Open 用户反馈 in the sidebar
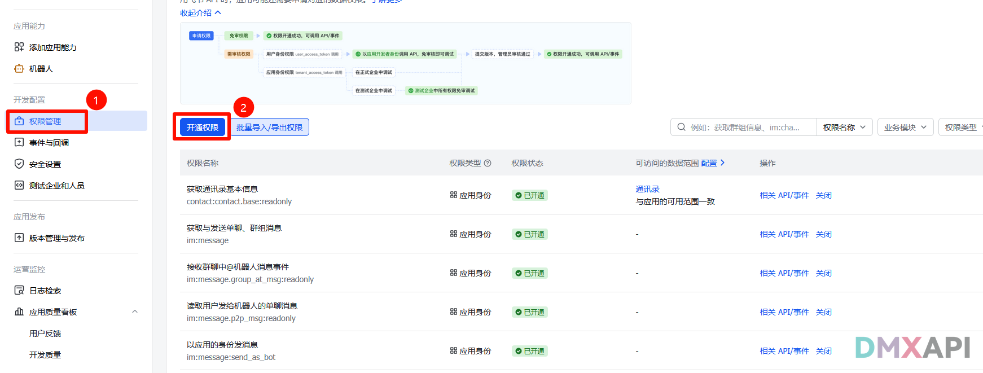This screenshot has height=373, width=983. (45, 333)
